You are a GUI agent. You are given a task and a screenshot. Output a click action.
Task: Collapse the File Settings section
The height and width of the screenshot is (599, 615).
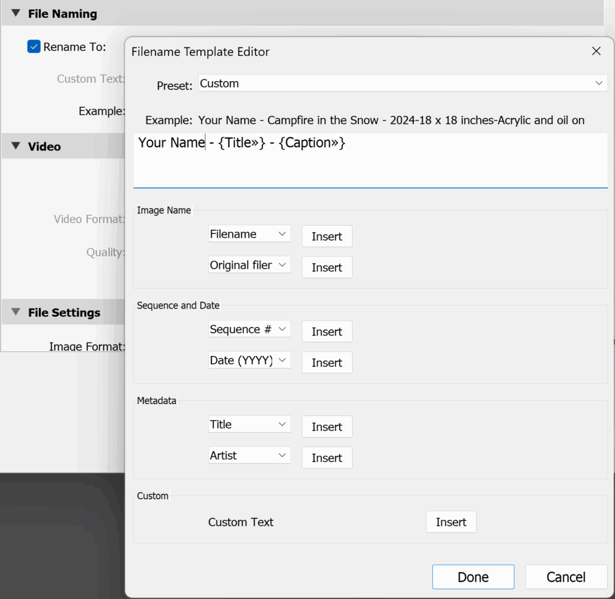pyautogui.click(x=16, y=312)
